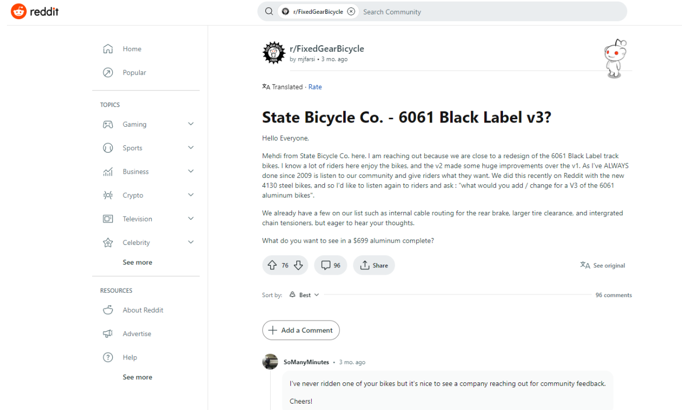682x410 pixels.
Task: Downvote the State Bicycle post
Action: coord(298,265)
